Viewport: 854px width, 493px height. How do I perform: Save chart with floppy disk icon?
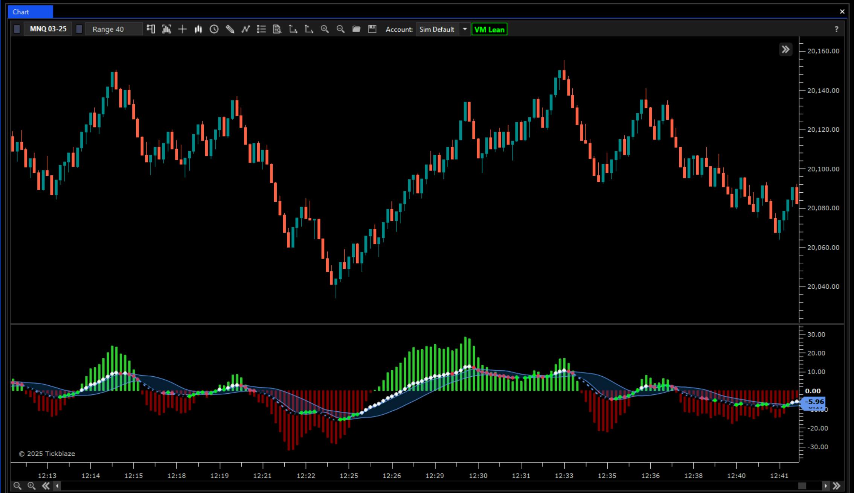(x=372, y=29)
